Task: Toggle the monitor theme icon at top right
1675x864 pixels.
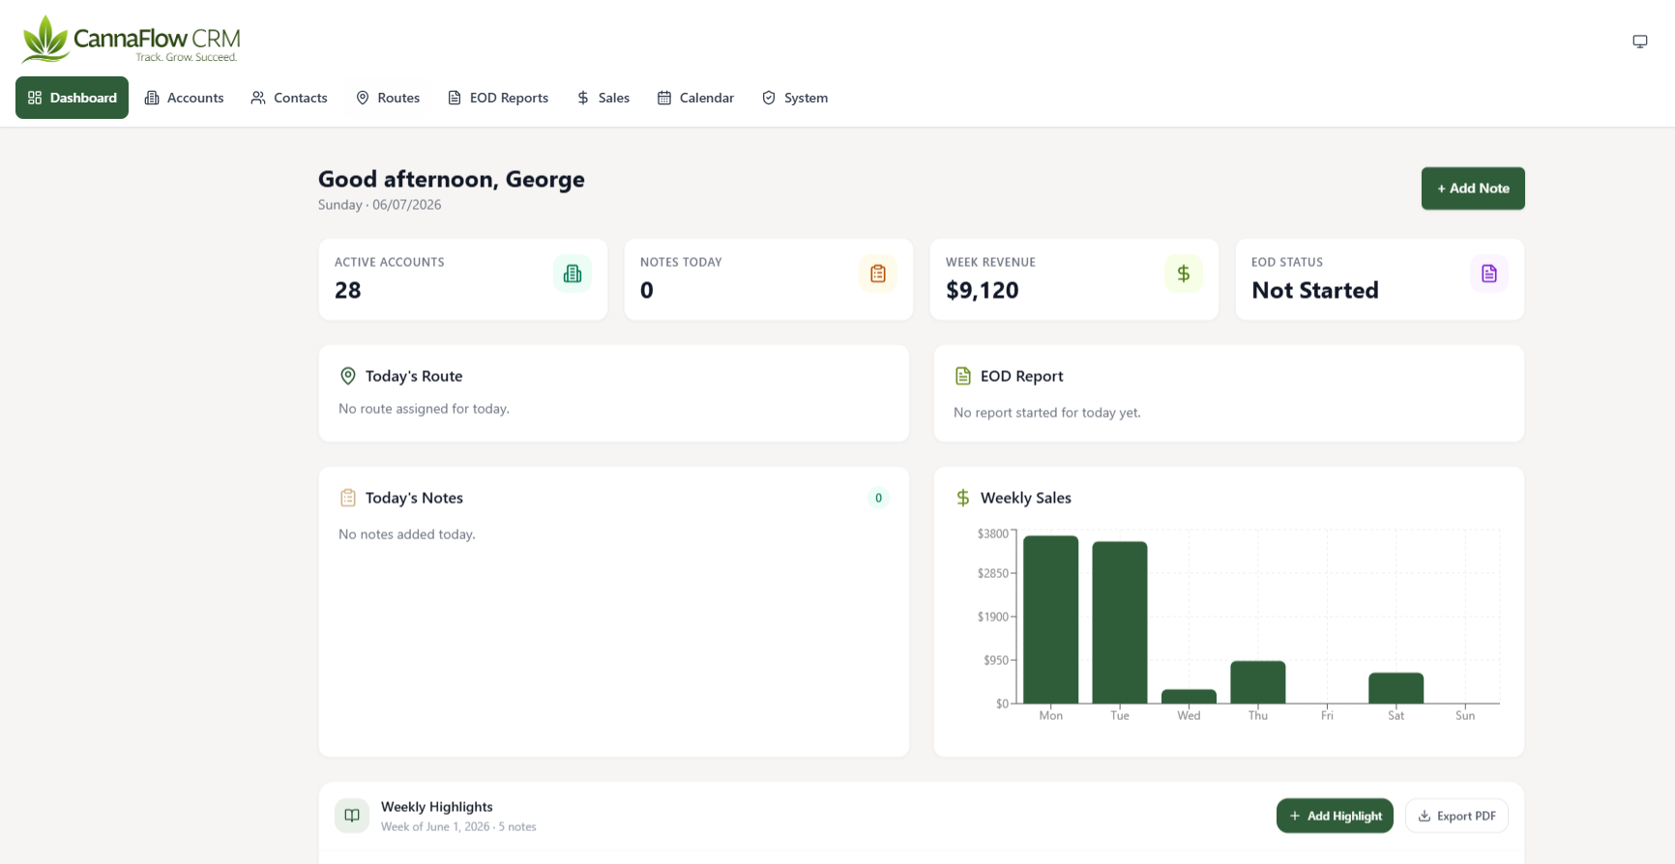Action: (x=1639, y=42)
